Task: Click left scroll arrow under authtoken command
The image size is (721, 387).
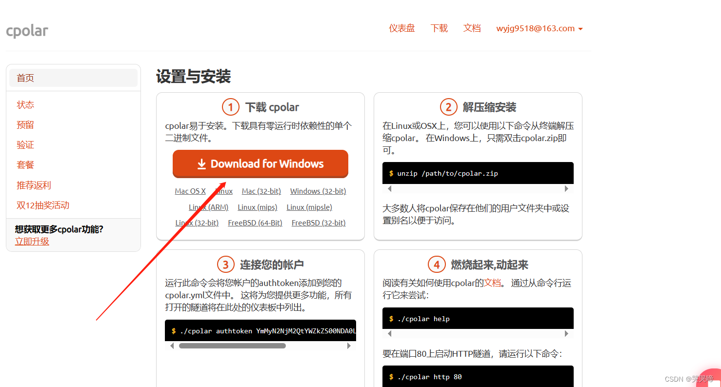Action: [172, 346]
